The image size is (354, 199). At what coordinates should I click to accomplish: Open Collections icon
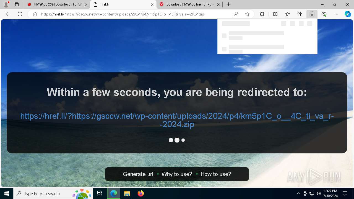(300, 14)
